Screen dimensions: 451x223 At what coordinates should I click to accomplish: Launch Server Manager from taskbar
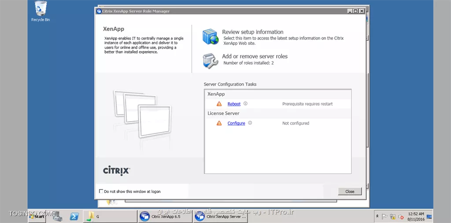coord(58,216)
